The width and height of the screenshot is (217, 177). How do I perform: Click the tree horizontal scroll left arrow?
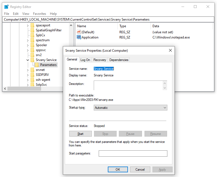tap(5, 88)
